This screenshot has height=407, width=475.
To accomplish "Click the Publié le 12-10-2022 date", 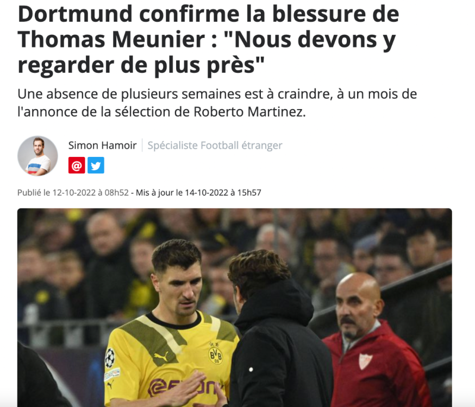I will (x=73, y=193).
